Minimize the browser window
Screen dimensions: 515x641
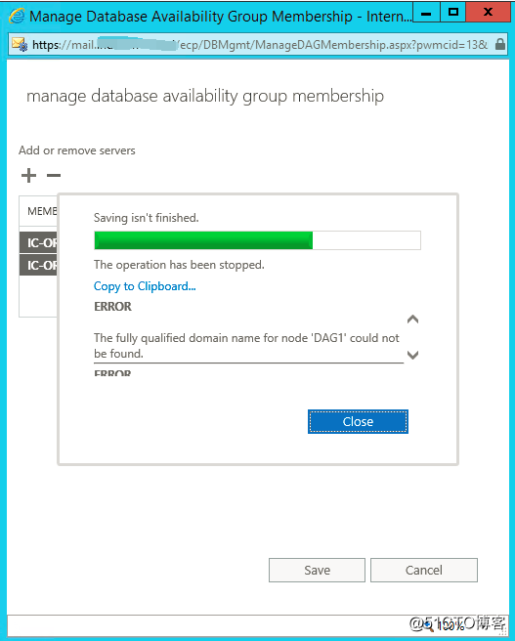pos(426,12)
